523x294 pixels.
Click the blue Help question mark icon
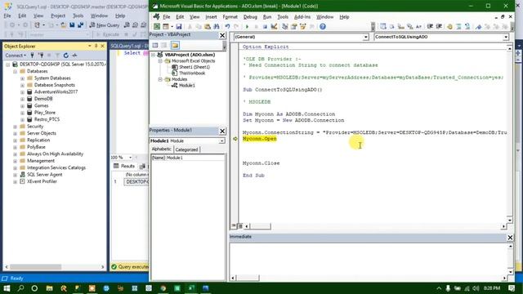(x=323, y=26)
